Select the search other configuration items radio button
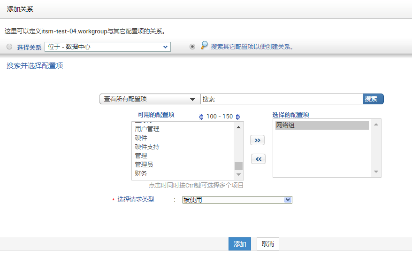The height and width of the screenshot is (258, 412). [192, 47]
